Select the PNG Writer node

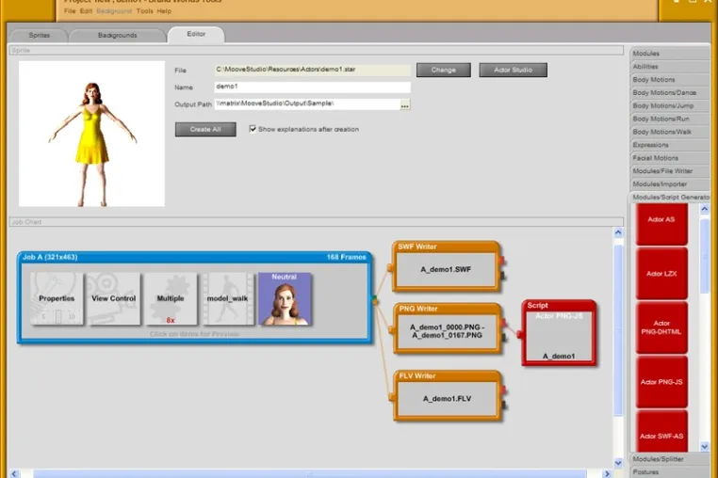tap(447, 328)
